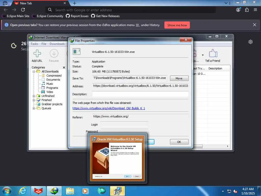Select the Music category

tap(50, 84)
